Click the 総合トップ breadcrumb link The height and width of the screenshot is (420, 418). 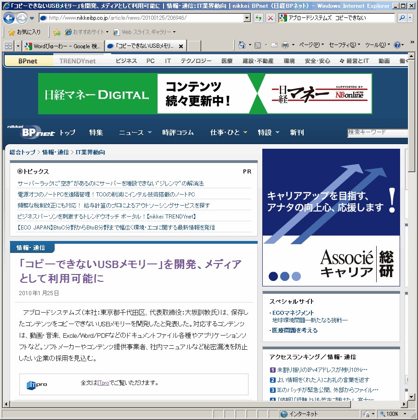point(22,152)
